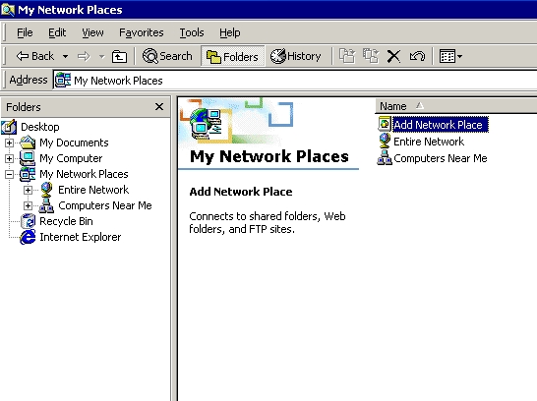Open the History pane

pos(296,56)
